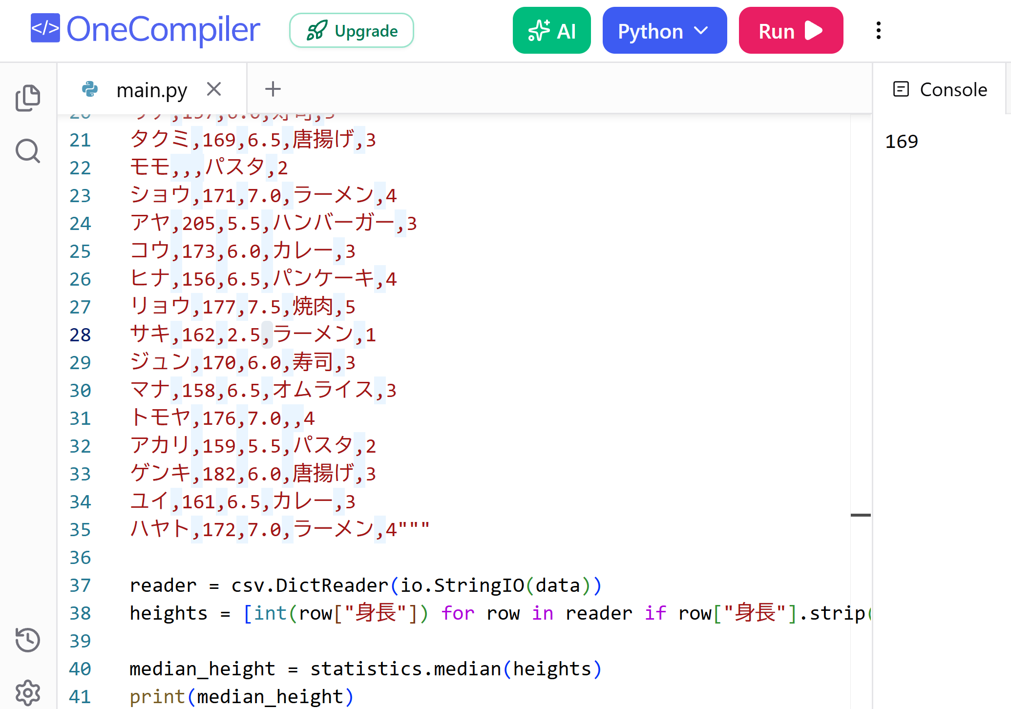Open the AI assistant

[x=551, y=30]
